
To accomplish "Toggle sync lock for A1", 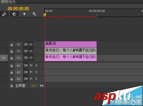I will pos(26,65).
